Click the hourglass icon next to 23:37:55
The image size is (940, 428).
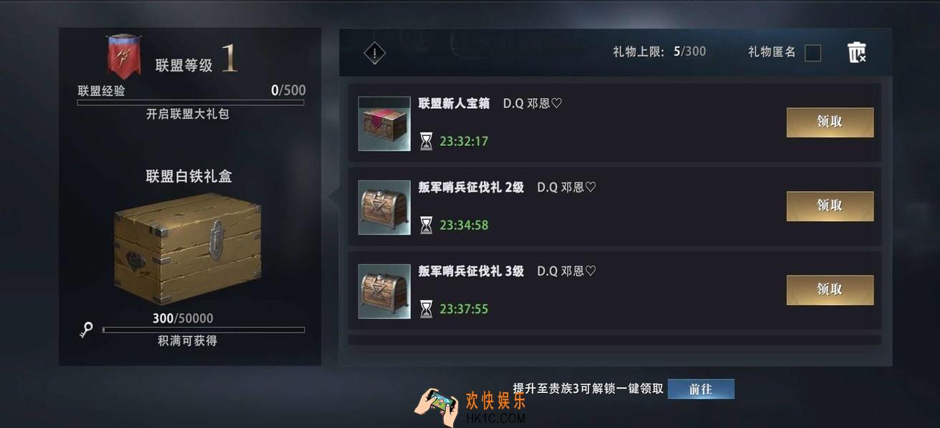(x=426, y=308)
